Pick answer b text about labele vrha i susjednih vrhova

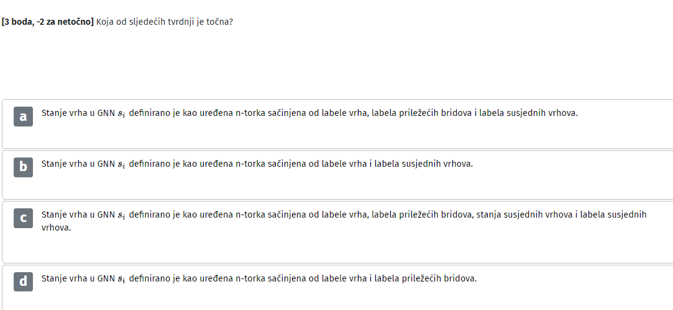257,164
